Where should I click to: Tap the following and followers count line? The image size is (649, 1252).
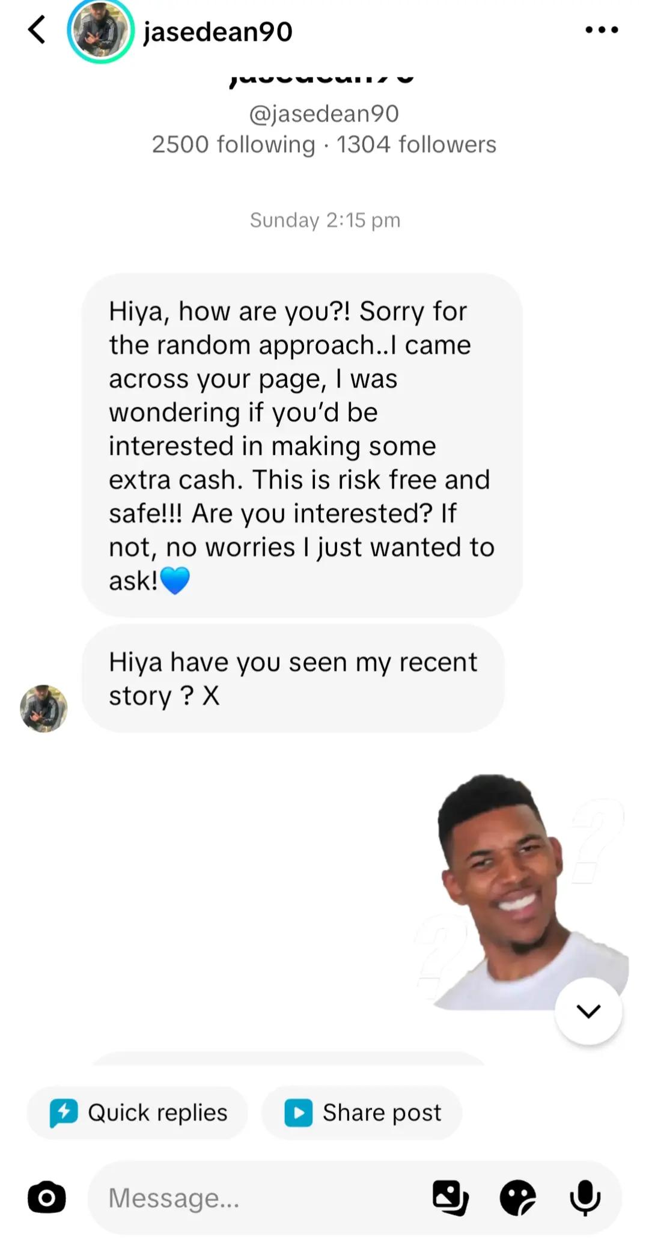click(324, 145)
